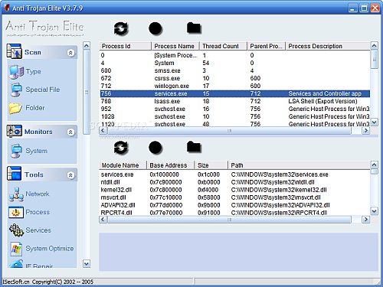383x287 pixels.
Task: Click the Tools section header icon
Action: 15,174
